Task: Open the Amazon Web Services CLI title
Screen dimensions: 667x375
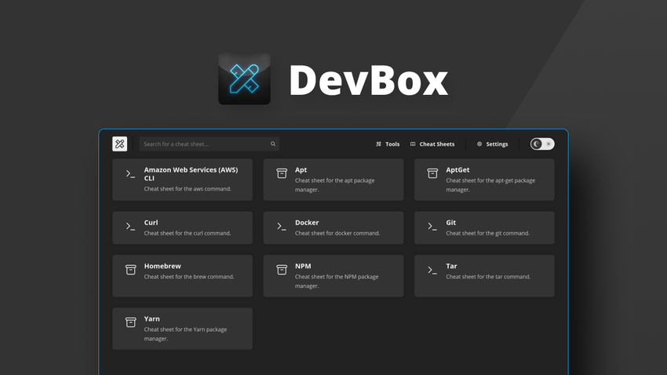Action: [191, 174]
